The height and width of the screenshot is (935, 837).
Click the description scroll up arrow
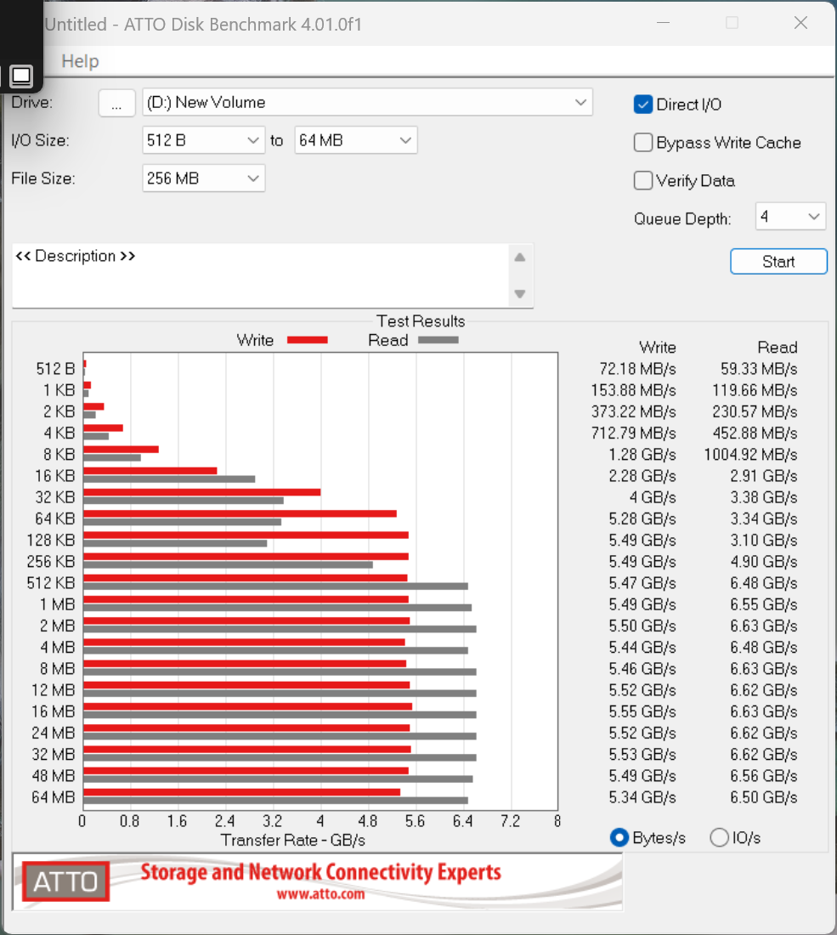click(x=520, y=258)
